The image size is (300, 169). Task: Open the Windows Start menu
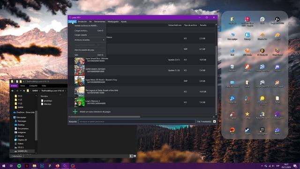tap(4, 166)
